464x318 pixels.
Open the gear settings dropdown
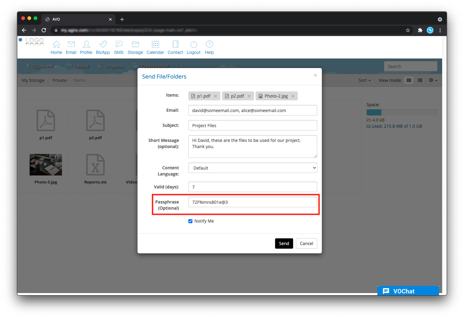click(433, 80)
